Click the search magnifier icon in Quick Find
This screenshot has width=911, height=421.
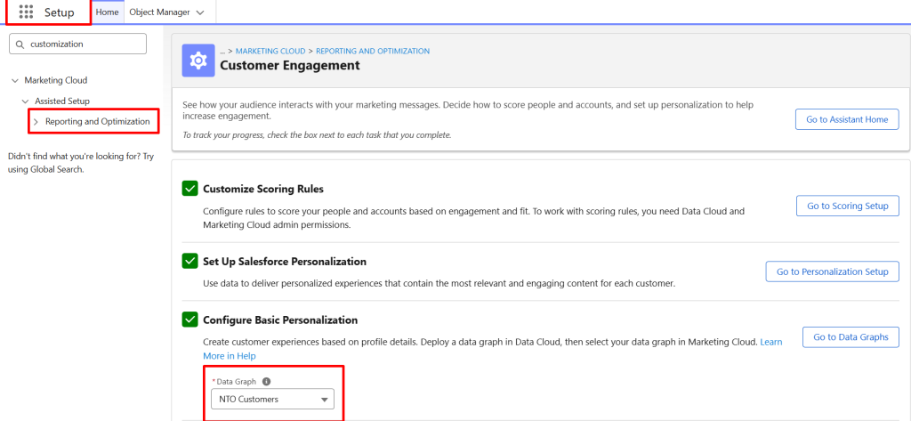pyautogui.click(x=20, y=44)
